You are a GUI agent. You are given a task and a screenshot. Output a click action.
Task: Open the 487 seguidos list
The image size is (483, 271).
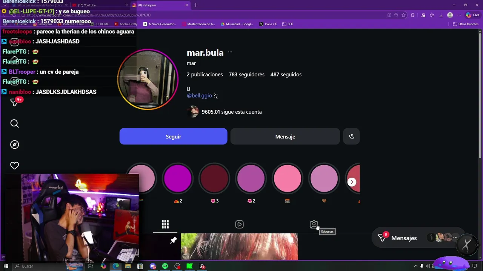click(286, 75)
